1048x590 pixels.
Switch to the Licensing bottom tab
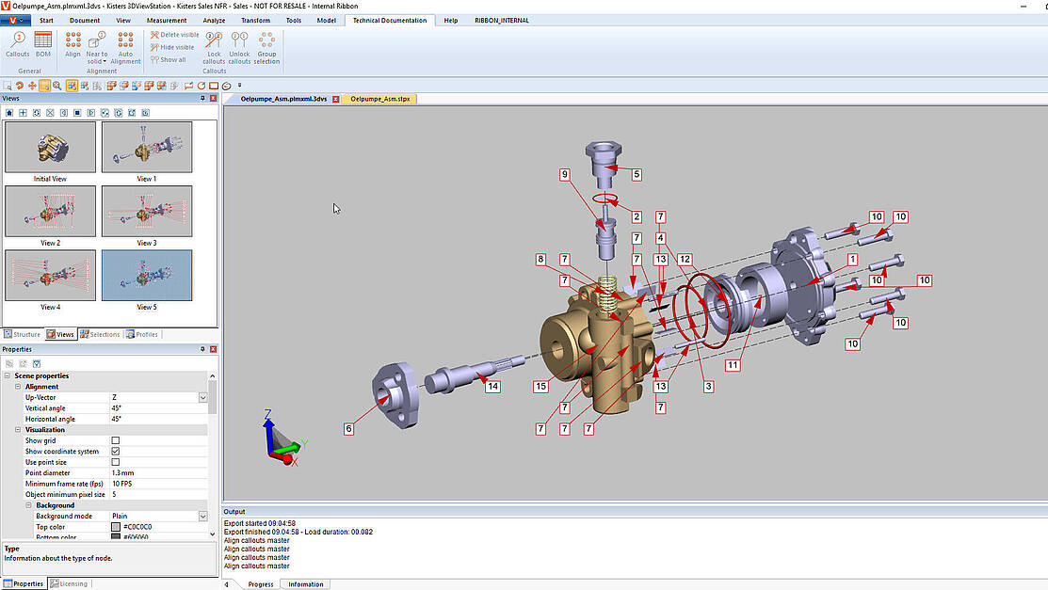pyautogui.click(x=69, y=583)
